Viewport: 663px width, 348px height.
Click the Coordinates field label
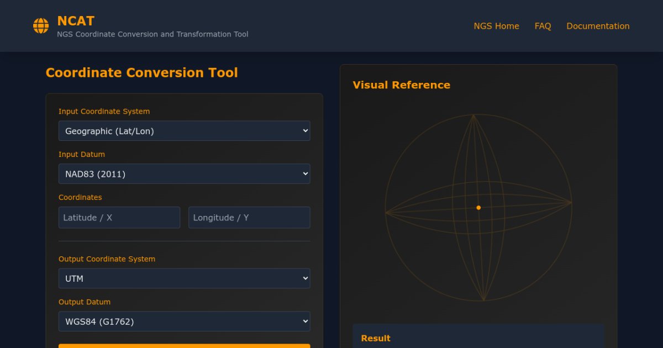(80, 197)
